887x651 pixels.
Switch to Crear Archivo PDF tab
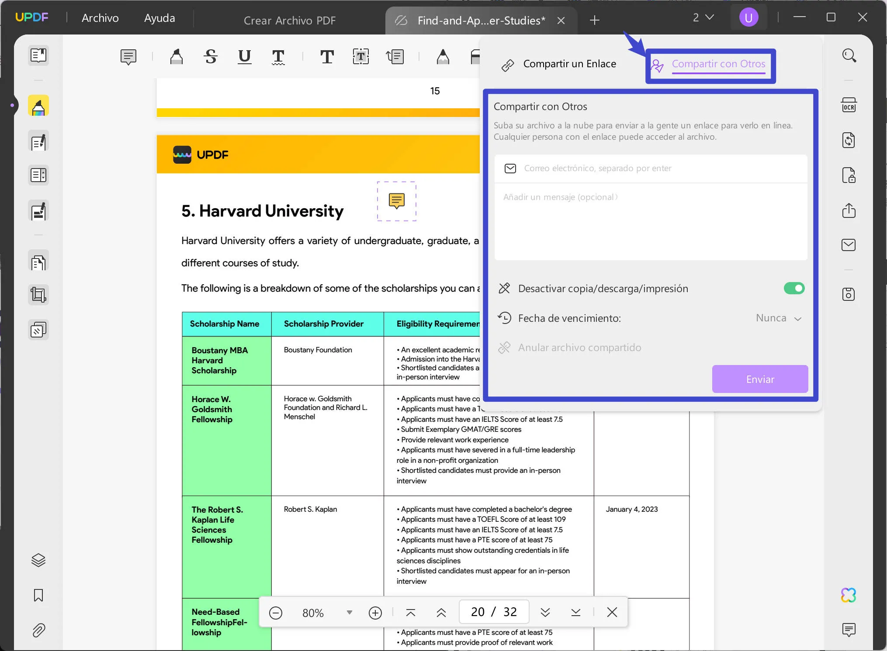coord(290,21)
